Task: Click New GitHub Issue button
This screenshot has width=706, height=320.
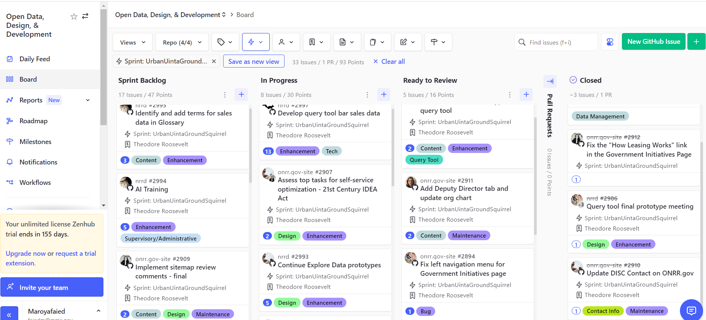Action: pos(653,42)
